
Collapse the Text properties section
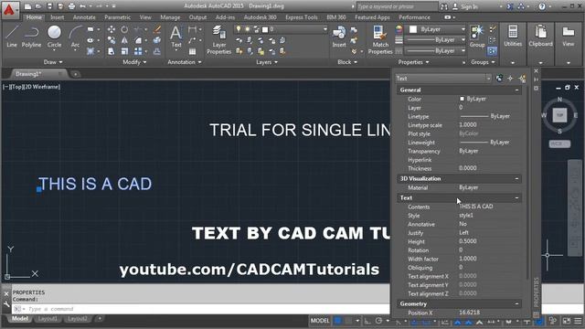pos(516,197)
